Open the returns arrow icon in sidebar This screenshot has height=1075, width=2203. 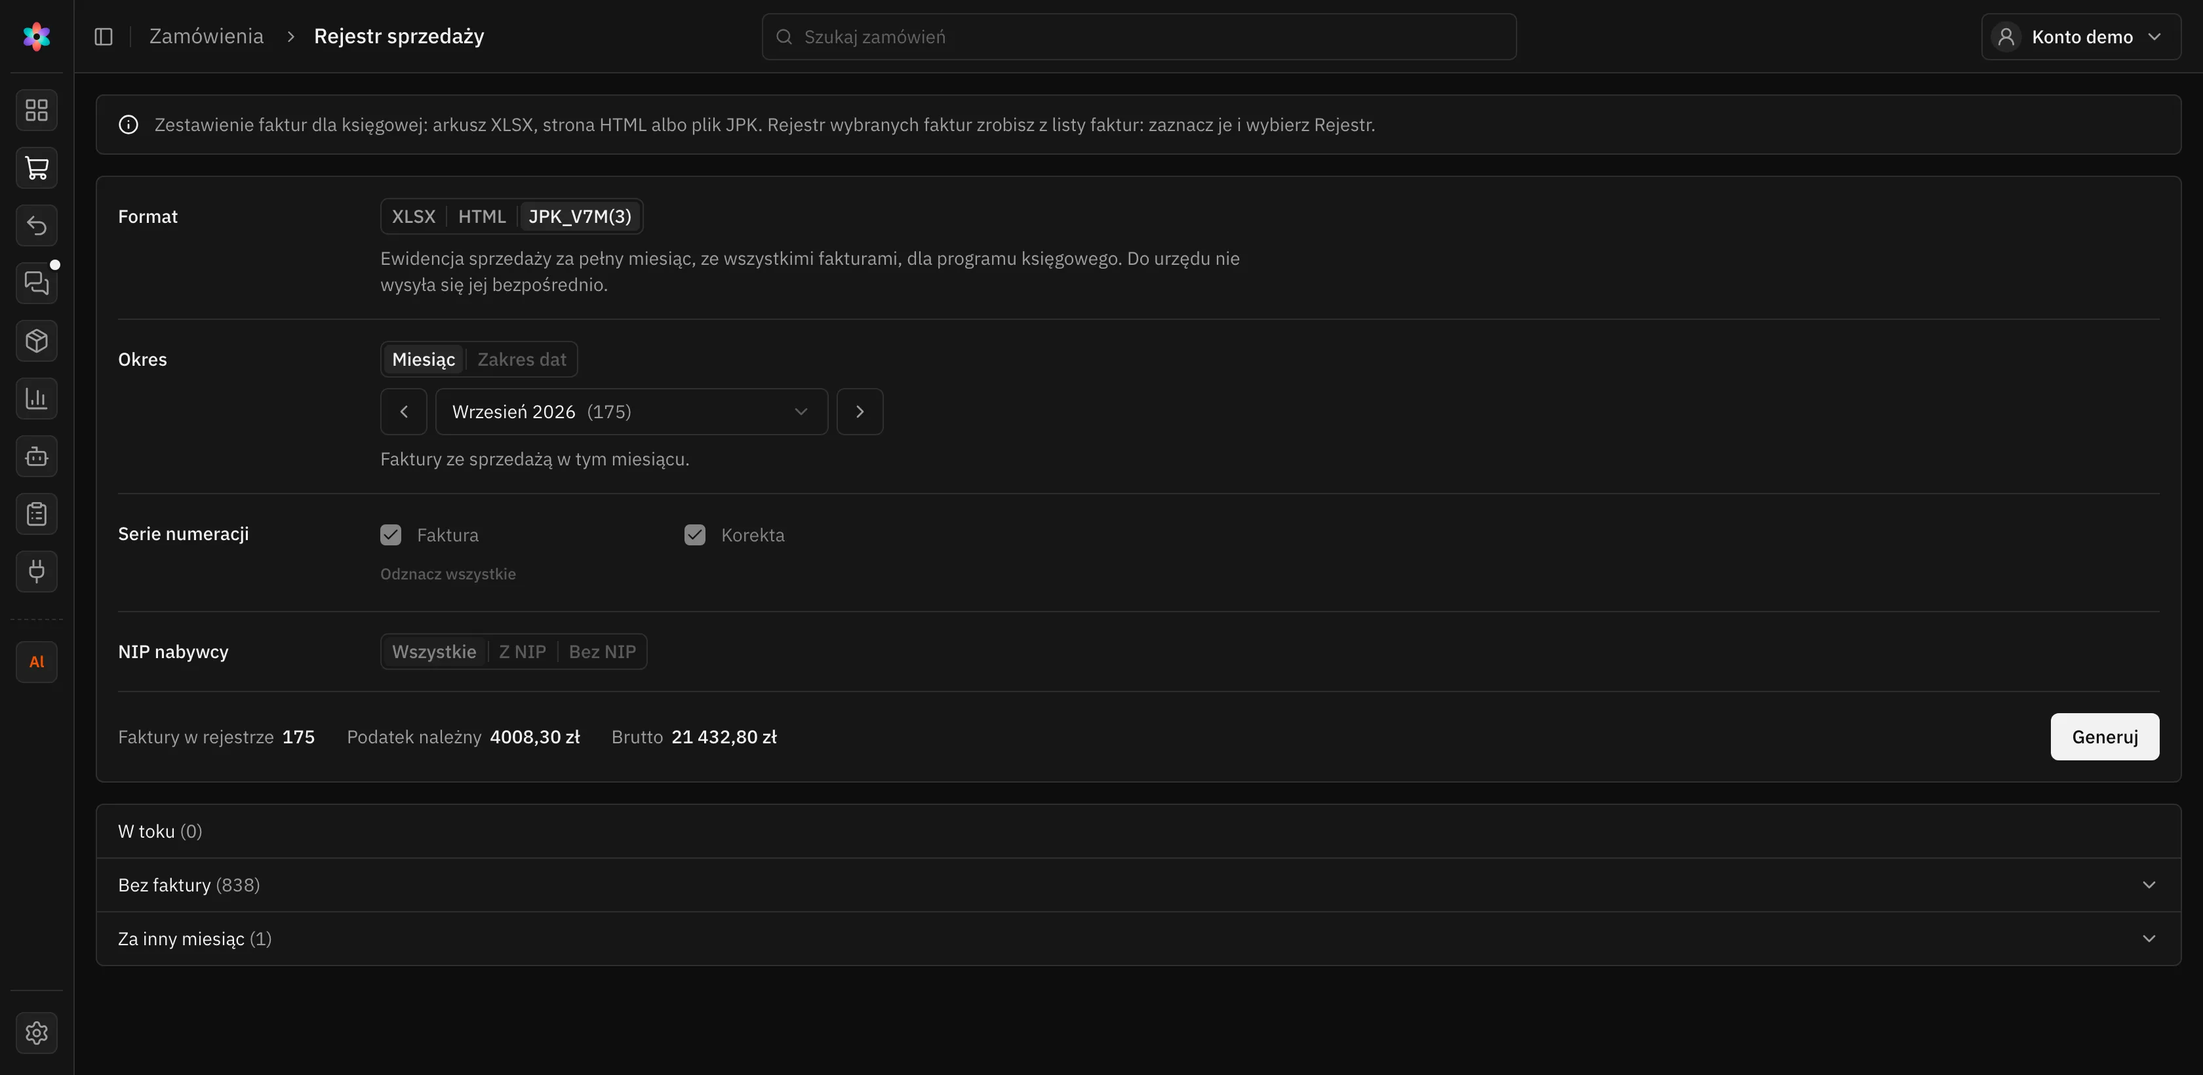(37, 225)
